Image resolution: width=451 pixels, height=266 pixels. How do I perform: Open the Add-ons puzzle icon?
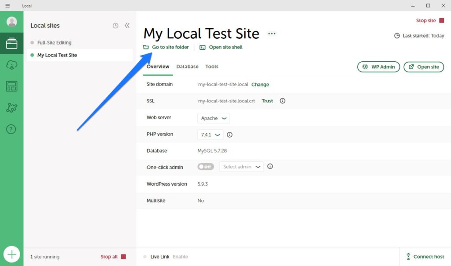click(x=12, y=108)
